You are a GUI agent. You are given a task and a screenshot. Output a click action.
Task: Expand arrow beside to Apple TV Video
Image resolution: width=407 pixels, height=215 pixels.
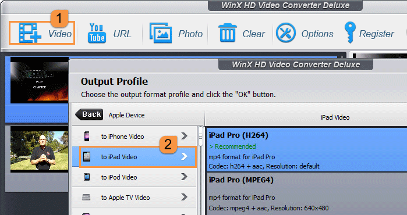pyautogui.click(x=184, y=197)
